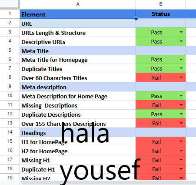Expand dropdown for Duplicate Descriptions status
Image resolution: width=196 pixels, height=185 pixels.
181,114
